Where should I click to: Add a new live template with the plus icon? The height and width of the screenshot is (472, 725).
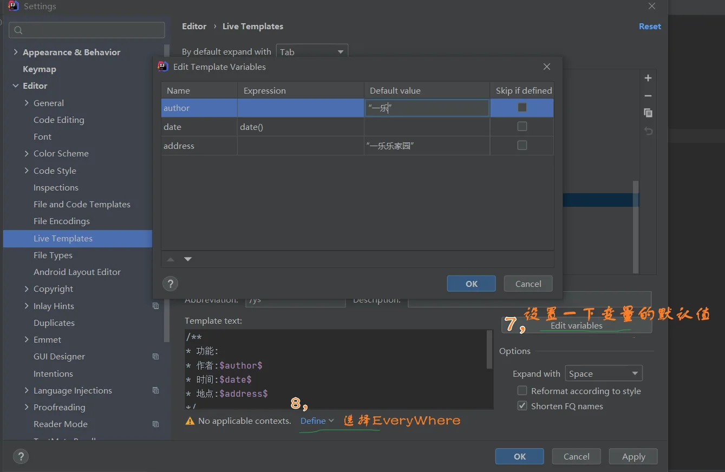click(648, 78)
